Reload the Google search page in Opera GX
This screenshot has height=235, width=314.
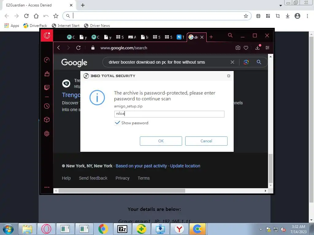coord(78,48)
